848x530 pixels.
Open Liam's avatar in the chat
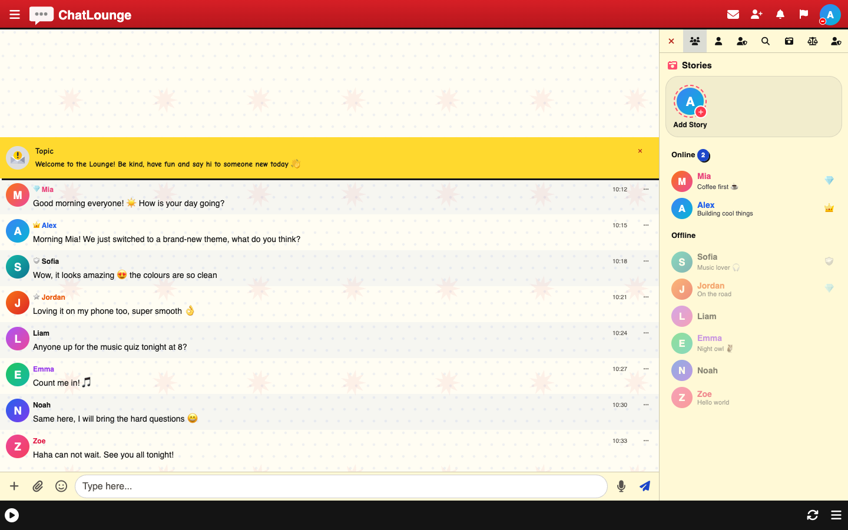tap(18, 339)
